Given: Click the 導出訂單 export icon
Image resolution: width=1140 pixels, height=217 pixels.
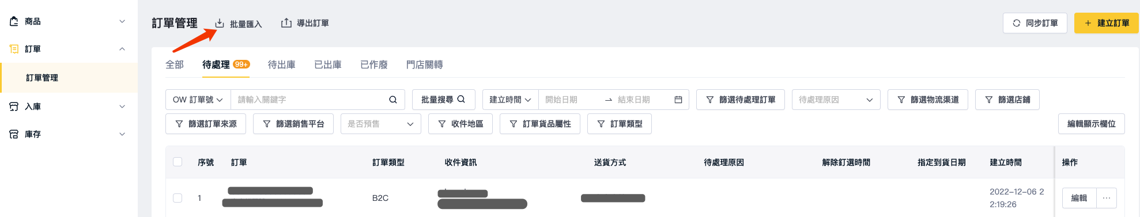Looking at the screenshot, I should 286,23.
